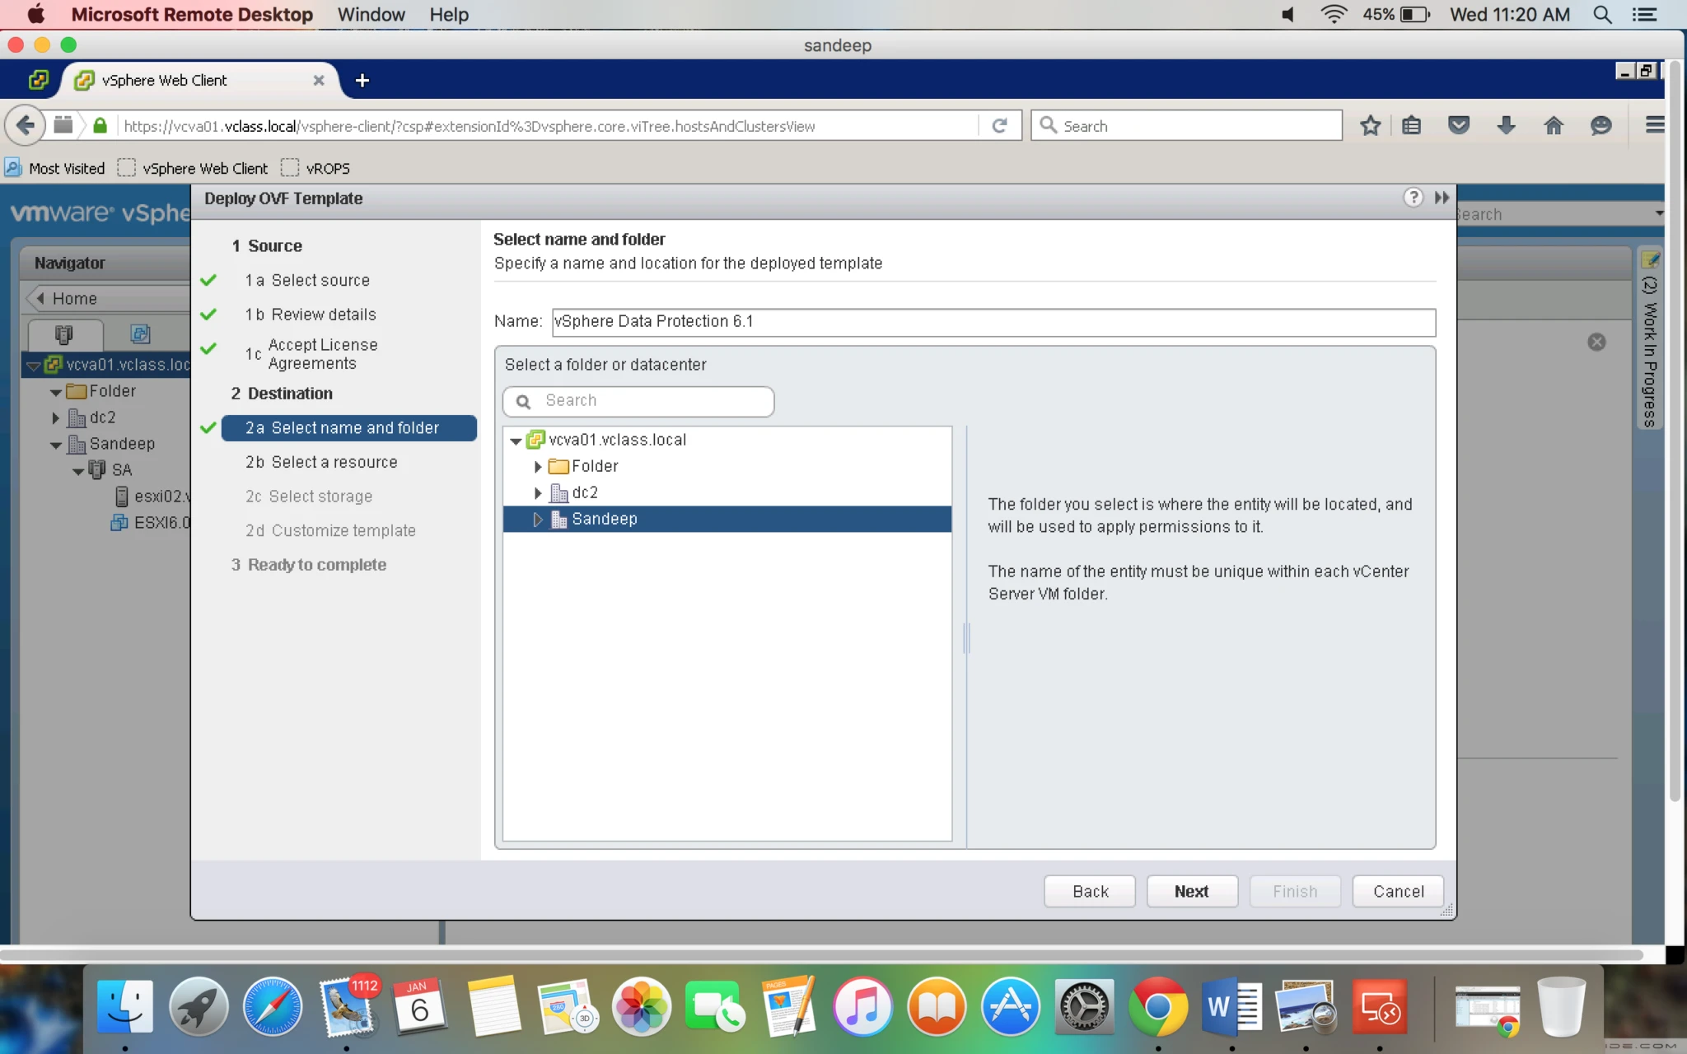1687x1054 pixels.
Task: Open Finder from the Dock
Action: click(x=125, y=1007)
